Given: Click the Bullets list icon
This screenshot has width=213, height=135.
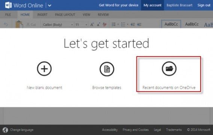Looking at the screenshot, I should [x=114, y=25].
